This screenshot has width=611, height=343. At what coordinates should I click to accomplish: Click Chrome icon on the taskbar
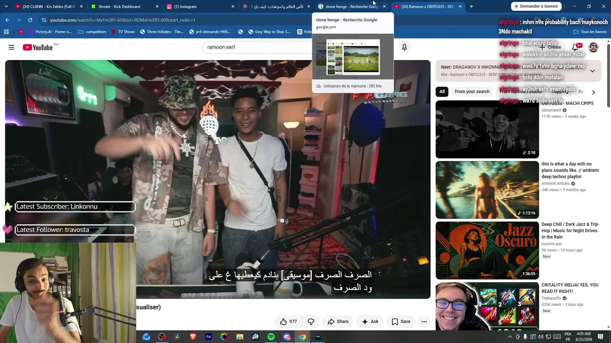(302, 337)
